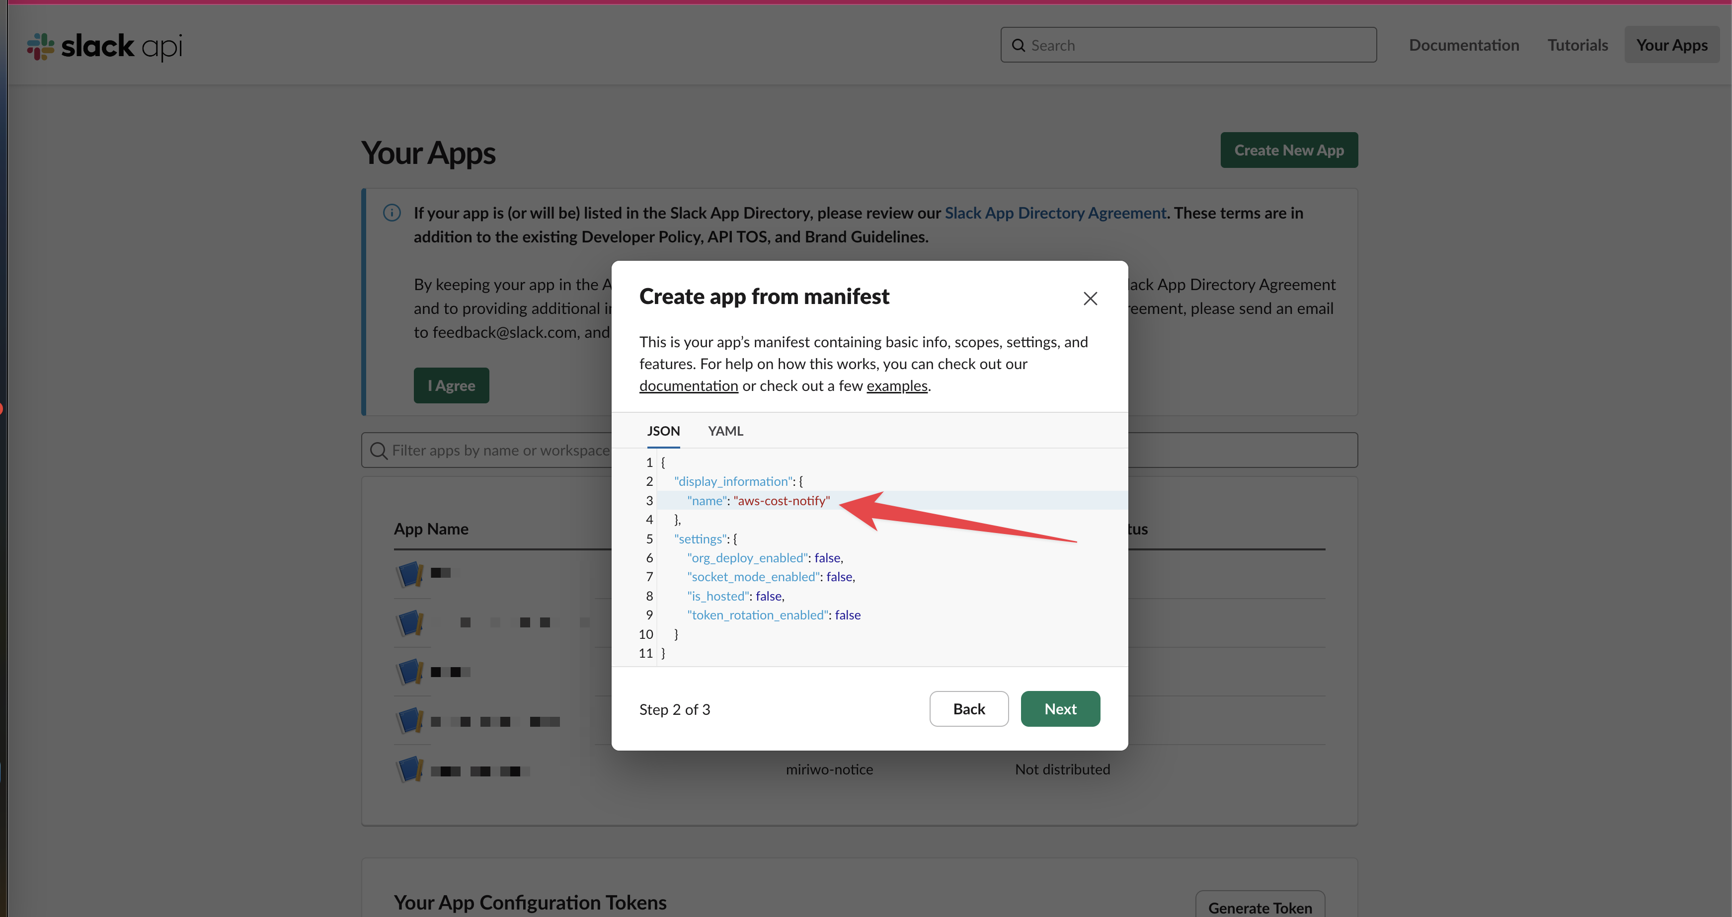The height and width of the screenshot is (917, 1732).
Task: Click the magnifier icon in the top search bar
Action: coord(1020,44)
